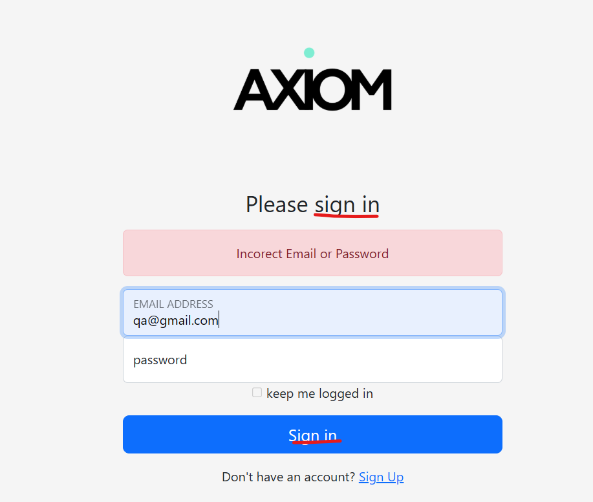Click the AXIOM logo

coord(312,89)
